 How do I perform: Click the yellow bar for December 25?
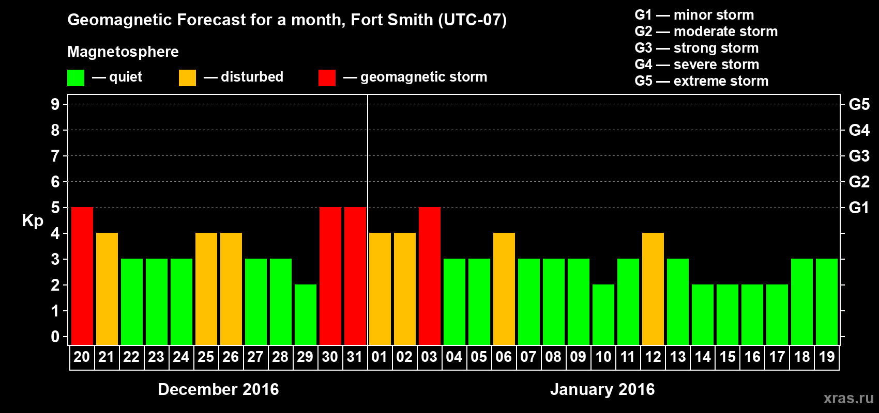(206, 289)
